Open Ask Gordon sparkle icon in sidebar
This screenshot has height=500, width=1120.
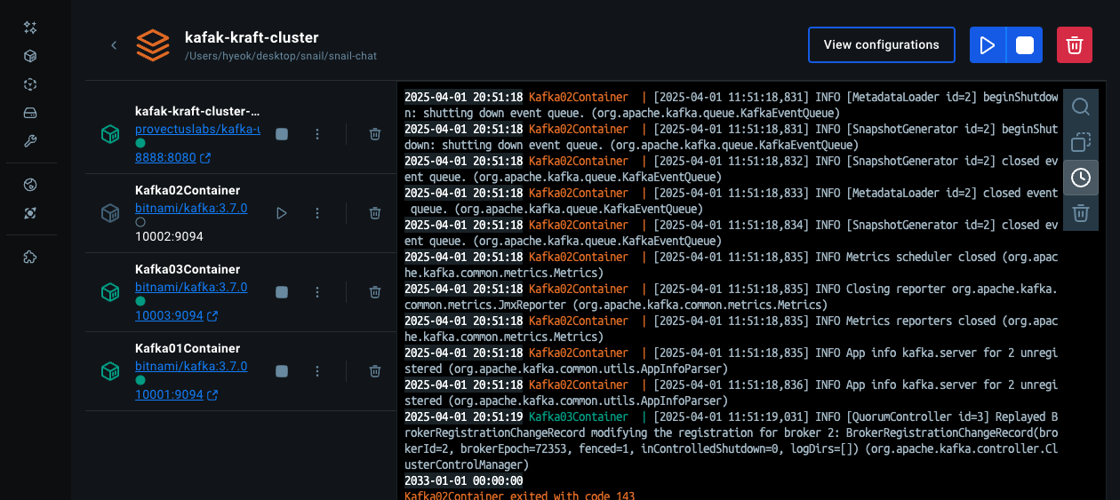[30, 28]
